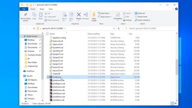The width and height of the screenshot is (192, 108).
Task: Expand the address bar history dropdown
Action: tap(114, 28)
